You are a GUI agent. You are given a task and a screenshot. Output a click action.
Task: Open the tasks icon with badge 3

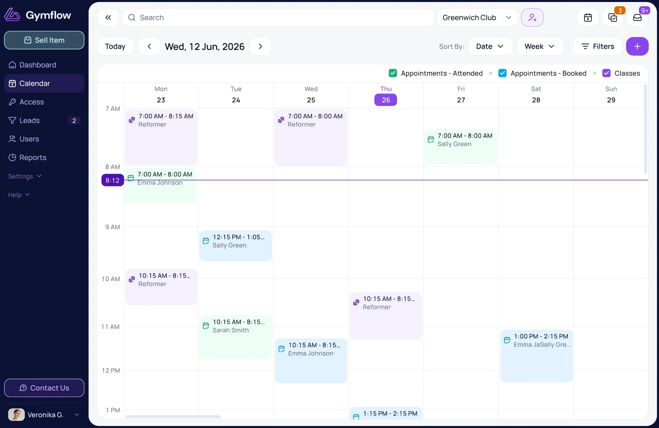coord(613,17)
